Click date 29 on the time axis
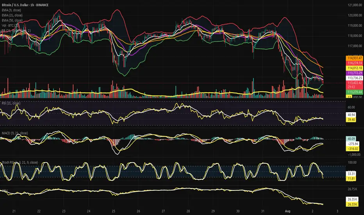The width and height of the screenshot is (364, 215). click(x=213, y=211)
